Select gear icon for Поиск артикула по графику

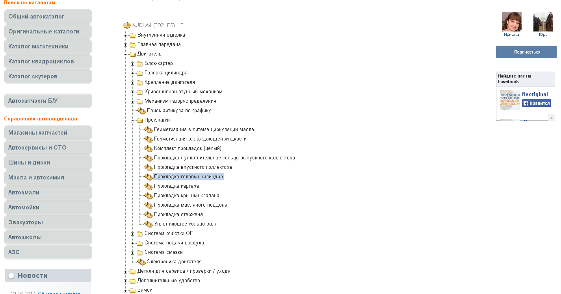pos(141,111)
